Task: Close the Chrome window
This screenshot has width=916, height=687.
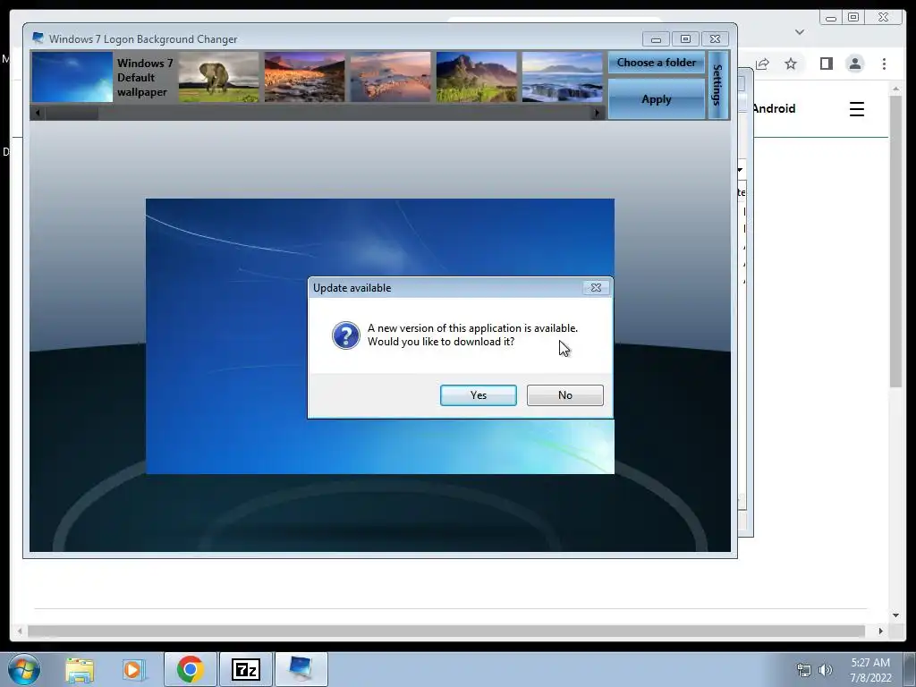Action: (x=884, y=18)
